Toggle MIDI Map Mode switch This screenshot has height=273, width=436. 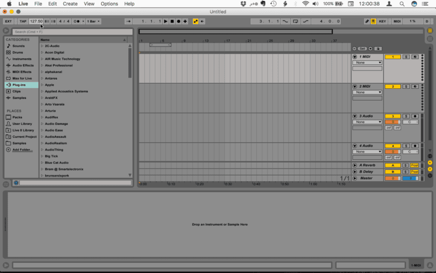pos(397,21)
